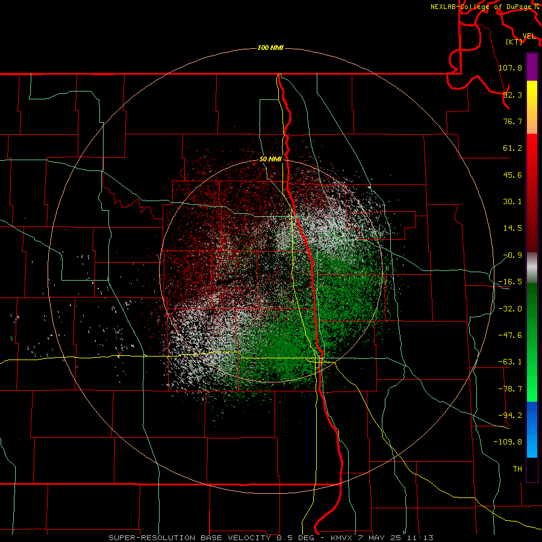Click the yellow-orange segment of color bar

point(532,107)
